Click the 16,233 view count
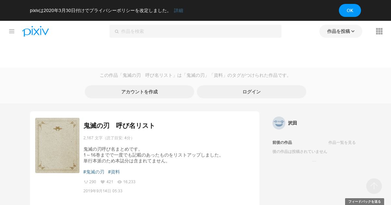391x205 pixels. [x=129, y=182]
